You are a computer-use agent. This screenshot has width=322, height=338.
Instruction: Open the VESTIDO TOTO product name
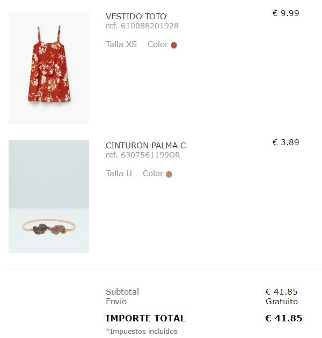coord(136,17)
